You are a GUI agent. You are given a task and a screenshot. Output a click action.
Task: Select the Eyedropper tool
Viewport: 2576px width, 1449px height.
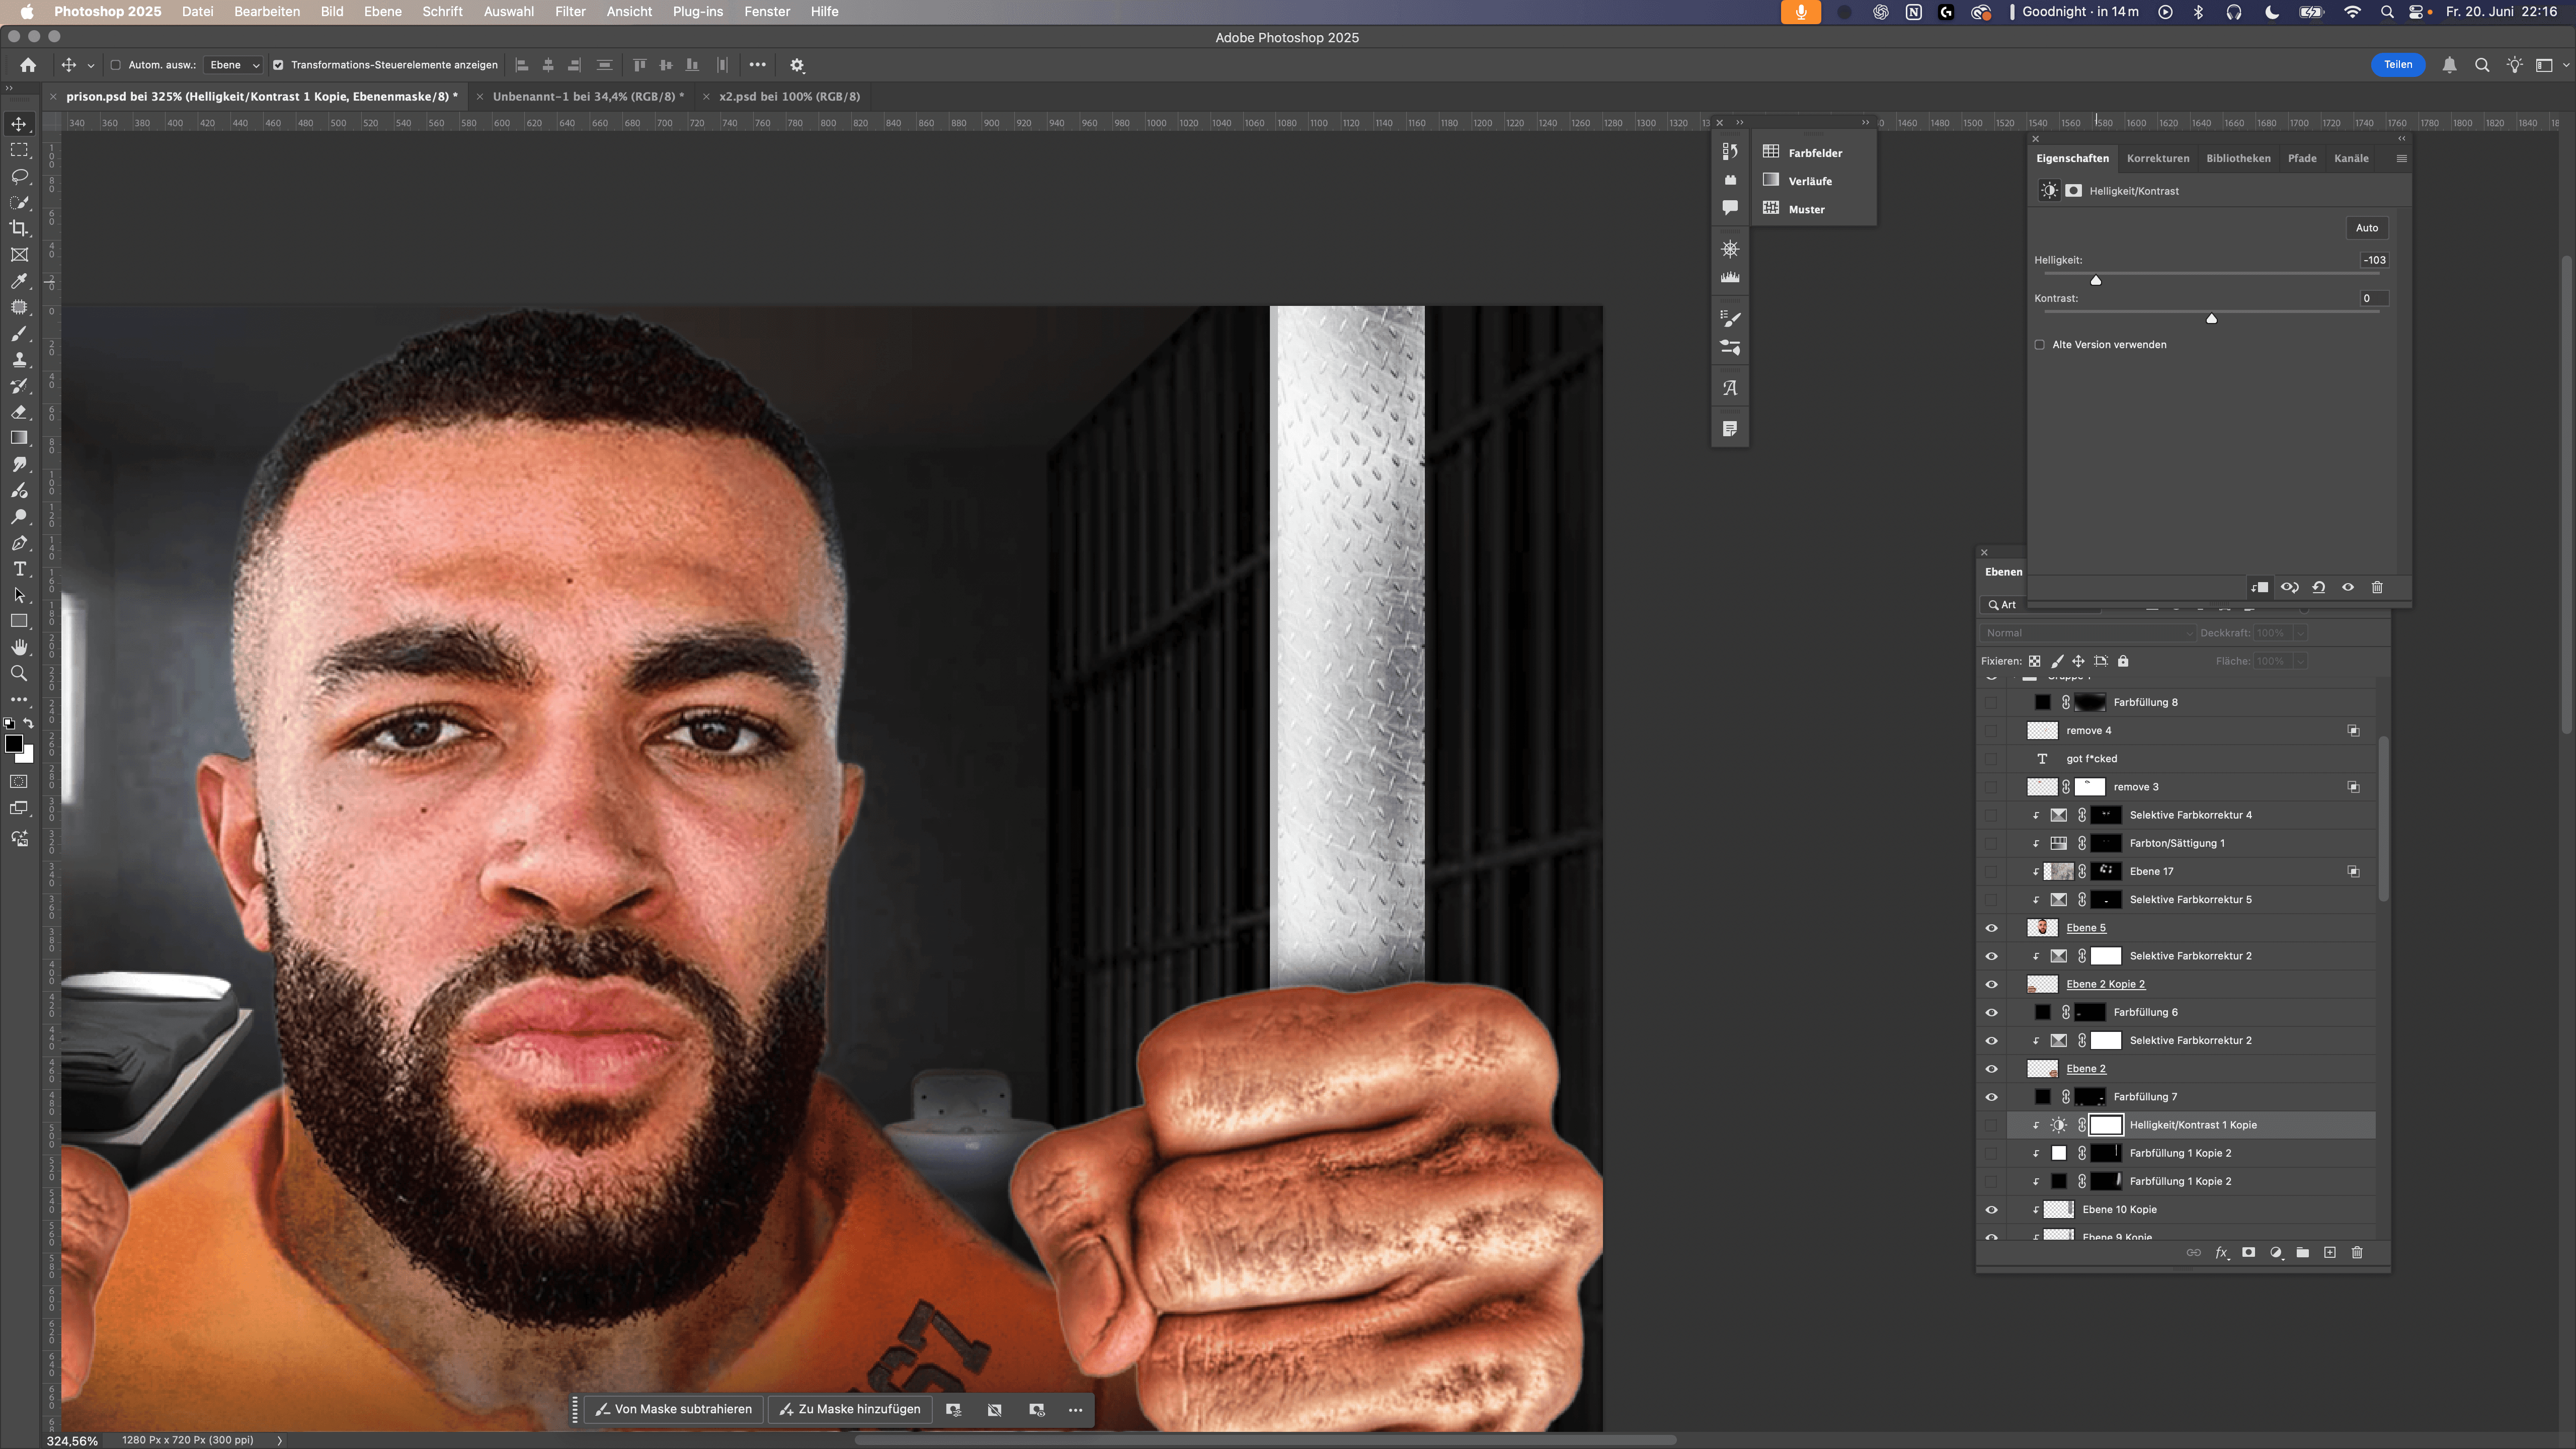point(19,281)
